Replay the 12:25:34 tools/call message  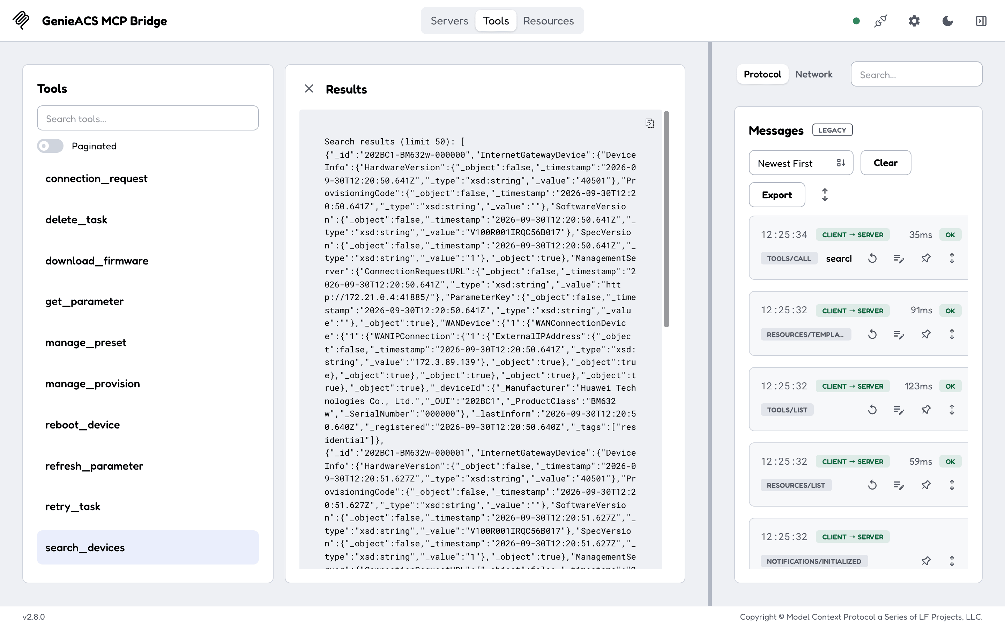[x=872, y=258]
